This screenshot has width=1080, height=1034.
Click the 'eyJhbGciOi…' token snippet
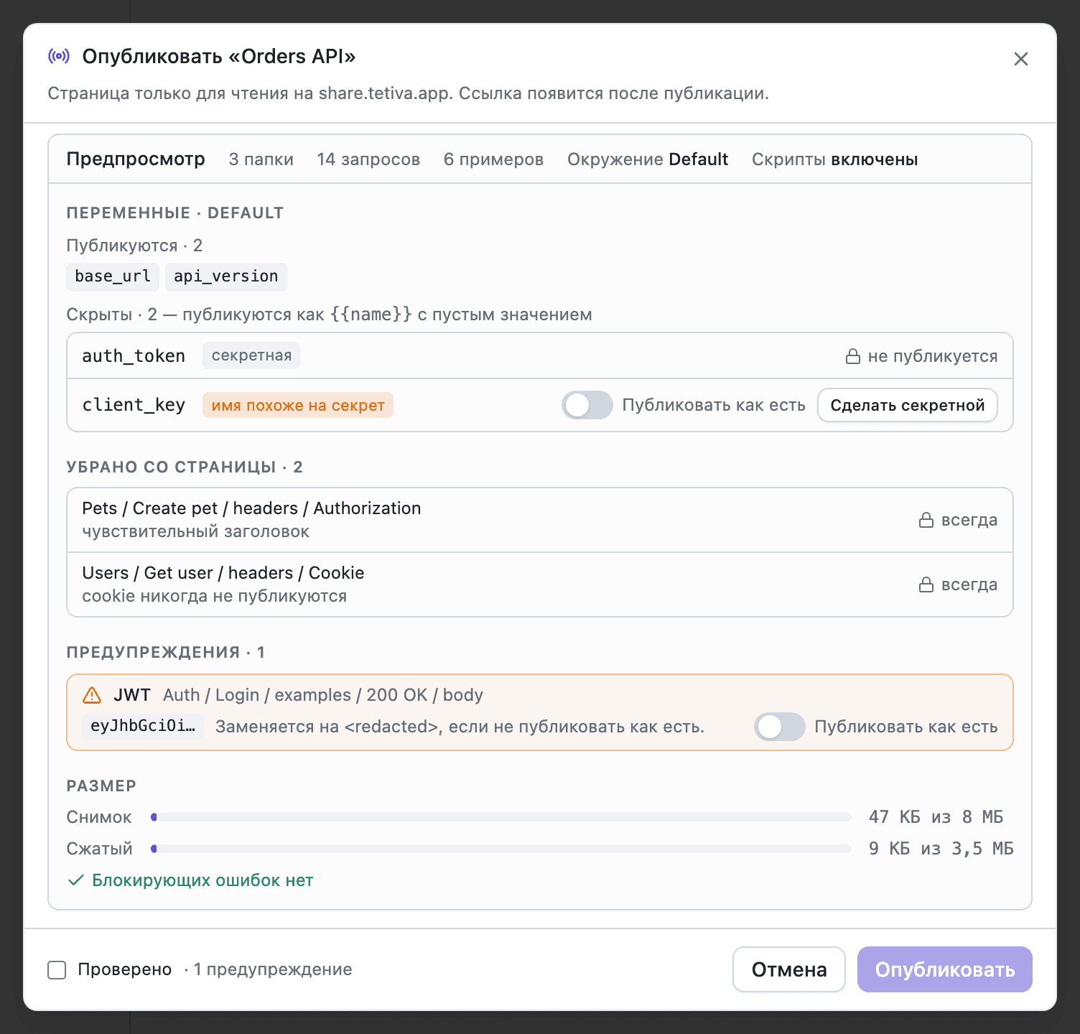tap(143, 726)
